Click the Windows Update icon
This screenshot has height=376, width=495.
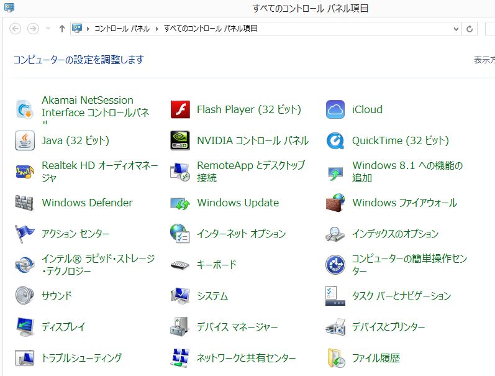[180, 204]
